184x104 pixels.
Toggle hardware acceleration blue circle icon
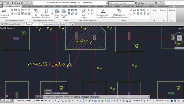[172, 101]
